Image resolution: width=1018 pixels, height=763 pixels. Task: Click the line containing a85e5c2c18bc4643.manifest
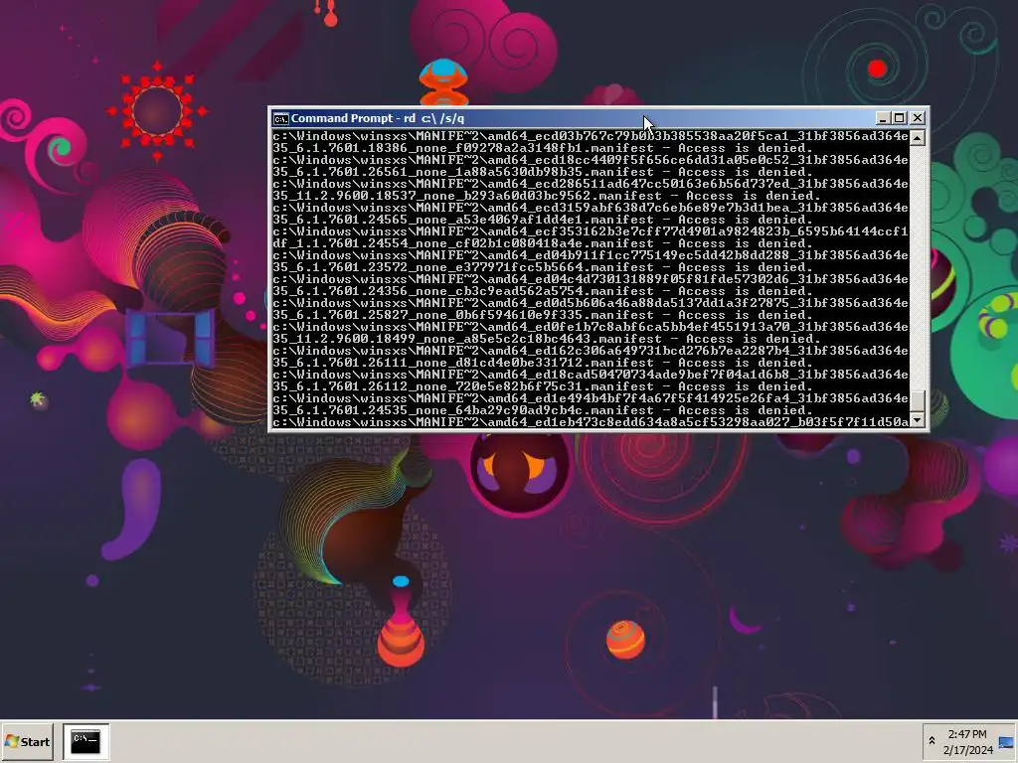[x=547, y=339]
